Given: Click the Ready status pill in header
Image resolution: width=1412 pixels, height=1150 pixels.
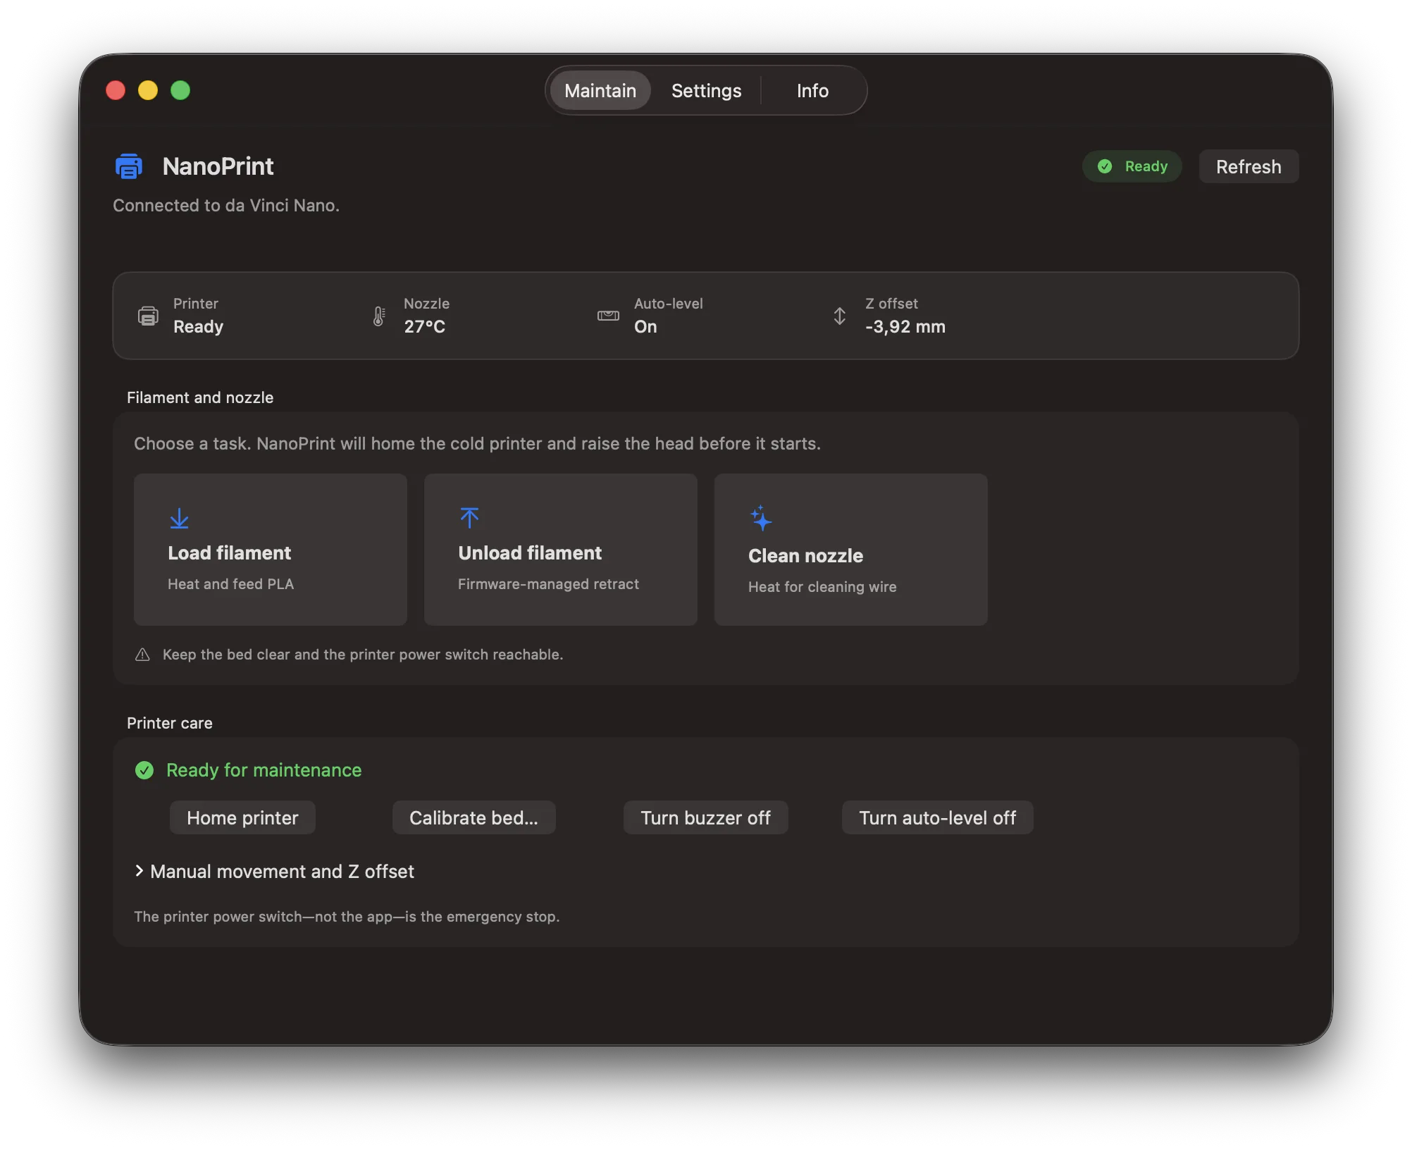Looking at the screenshot, I should coord(1132,166).
